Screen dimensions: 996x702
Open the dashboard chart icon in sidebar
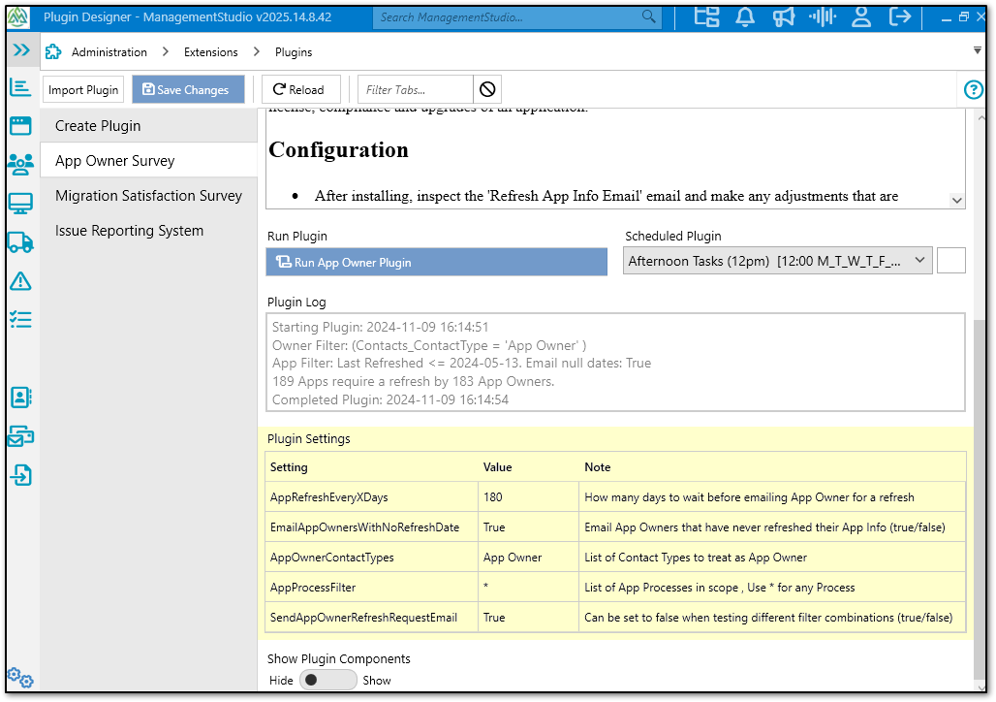pos(20,87)
